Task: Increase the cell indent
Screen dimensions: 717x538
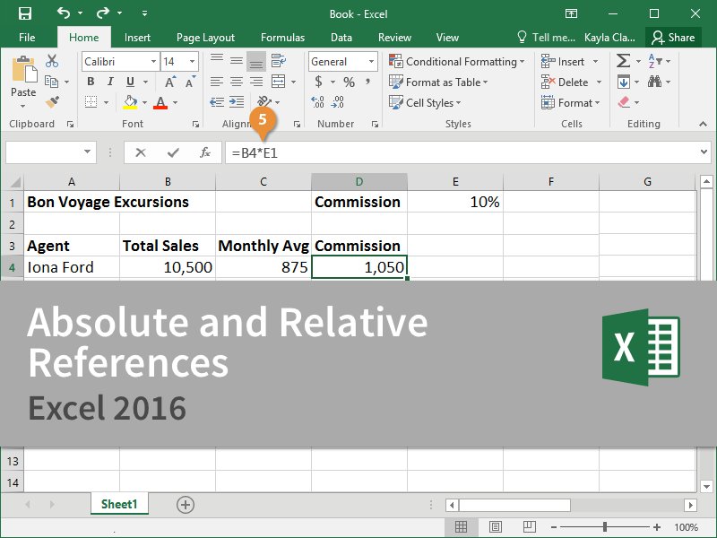Action: click(x=237, y=101)
